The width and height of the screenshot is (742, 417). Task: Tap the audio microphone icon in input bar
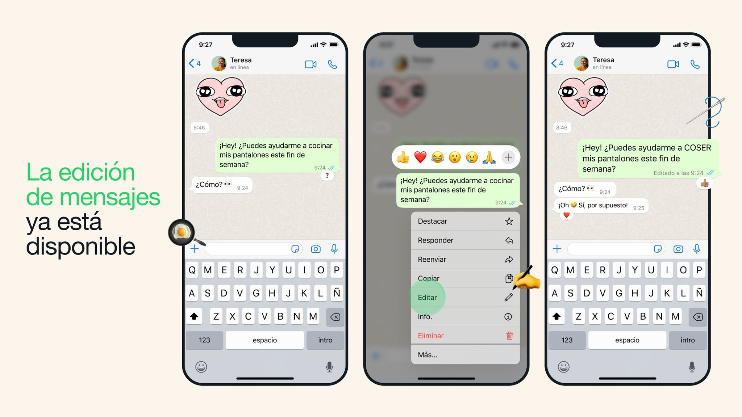click(334, 249)
